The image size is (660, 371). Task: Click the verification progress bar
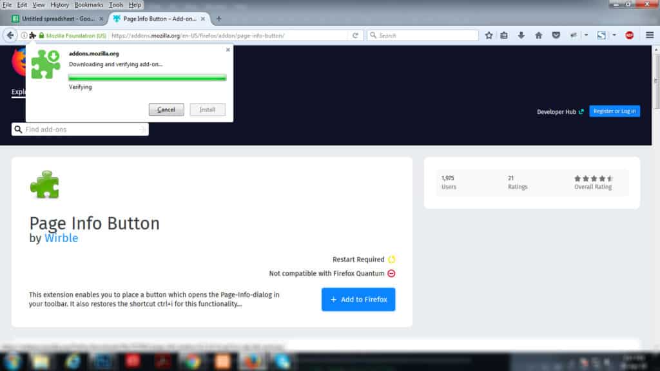click(x=148, y=77)
